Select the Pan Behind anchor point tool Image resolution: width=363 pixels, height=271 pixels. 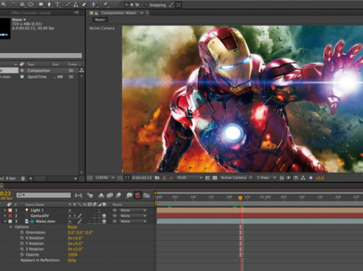click(31, 4)
